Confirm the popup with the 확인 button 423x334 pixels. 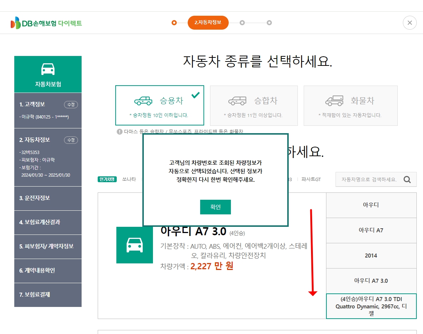click(x=215, y=207)
